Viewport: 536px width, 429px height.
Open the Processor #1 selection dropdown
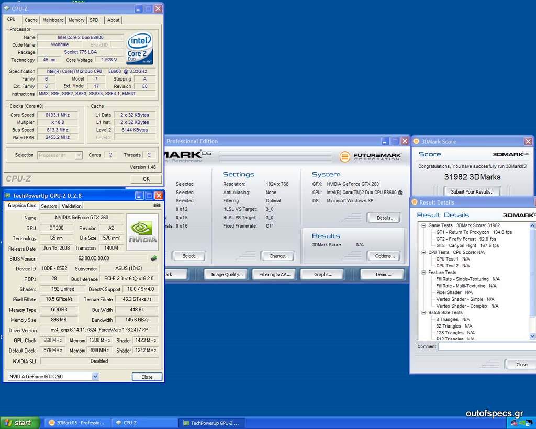point(60,155)
